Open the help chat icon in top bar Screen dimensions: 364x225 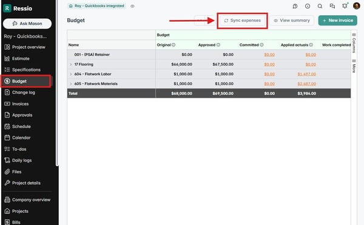coord(295,6)
